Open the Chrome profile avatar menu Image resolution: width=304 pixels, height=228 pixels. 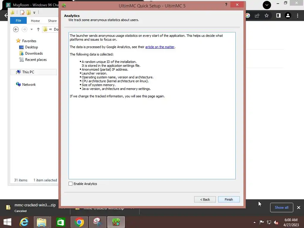coord(288,15)
